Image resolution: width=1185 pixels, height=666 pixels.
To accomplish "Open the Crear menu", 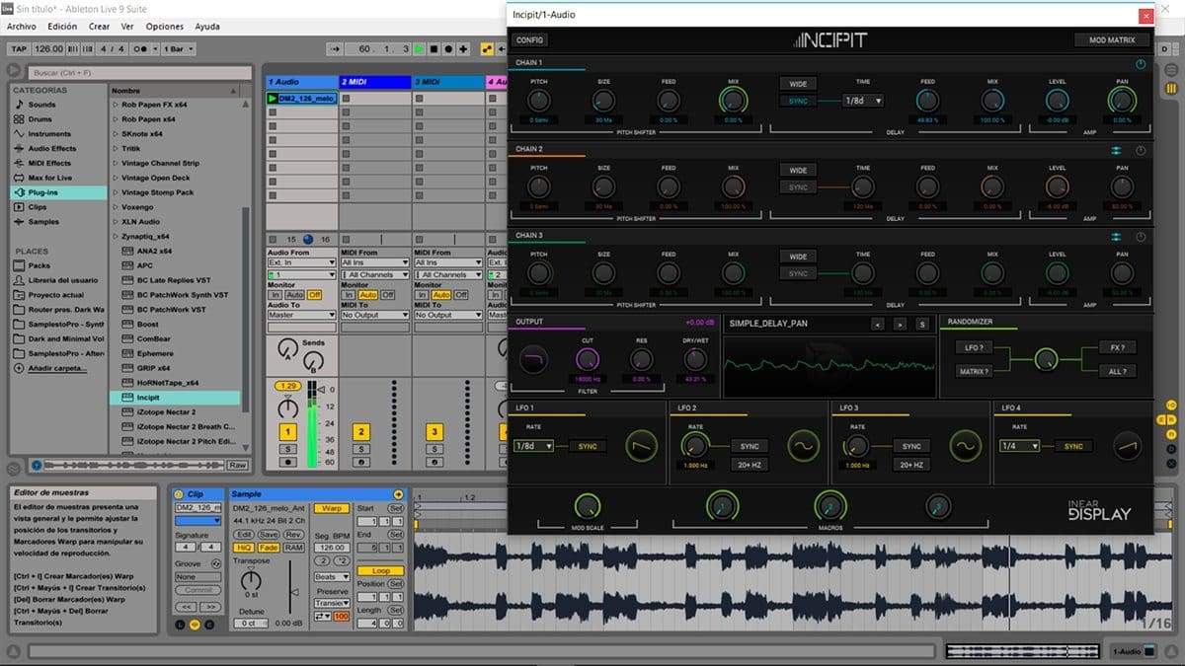I will click(99, 27).
